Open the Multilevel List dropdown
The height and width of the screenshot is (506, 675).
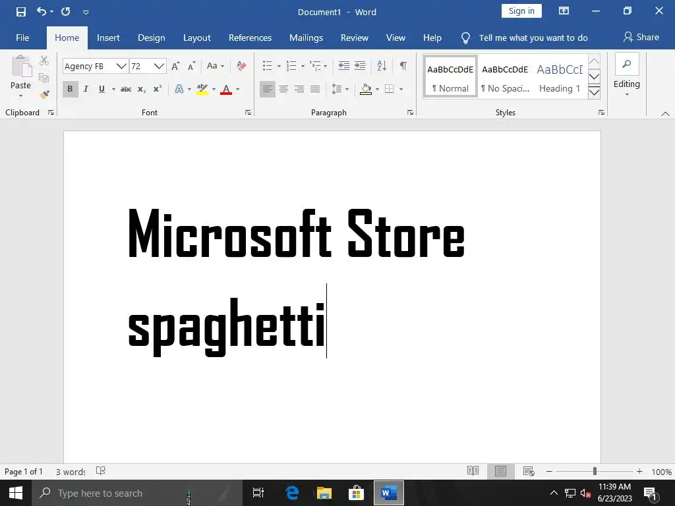325,67
